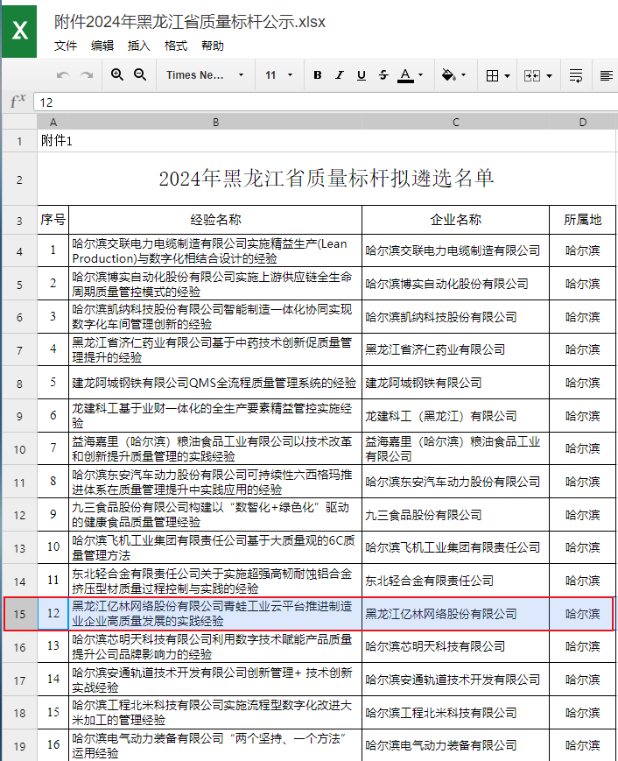Click cell 龙建科工（黑龙江）有限公司
Image resolution: width=618 pixels, height=761 pixels.
pos(455,416)
